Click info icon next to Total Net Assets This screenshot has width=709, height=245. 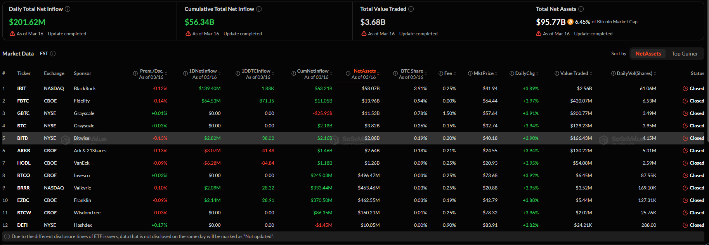[x=581, y=9]
